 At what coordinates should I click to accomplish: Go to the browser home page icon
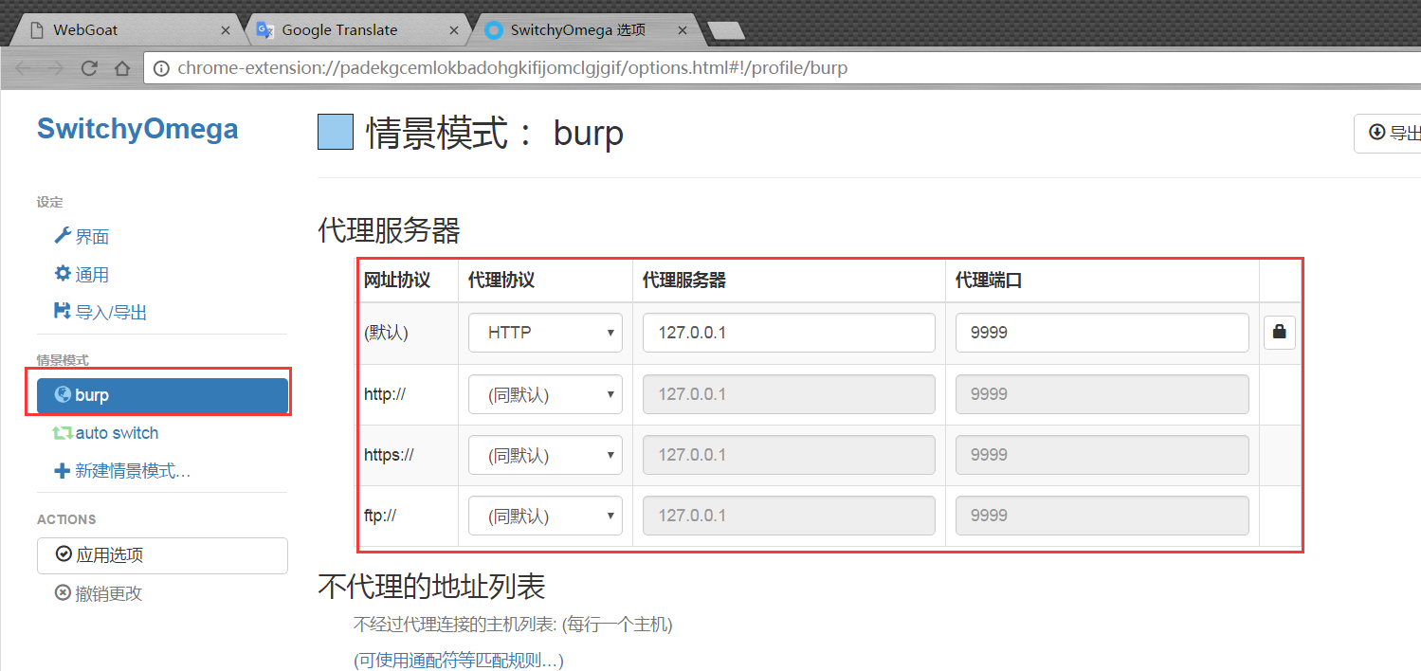click(x=121, y=68)
